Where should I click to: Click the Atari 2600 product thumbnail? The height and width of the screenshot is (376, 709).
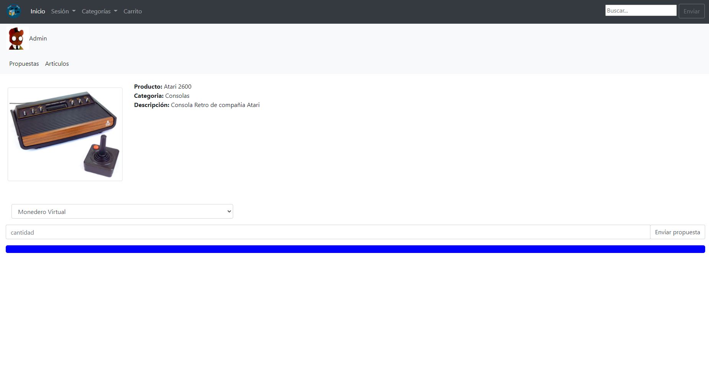click(65, 134)
